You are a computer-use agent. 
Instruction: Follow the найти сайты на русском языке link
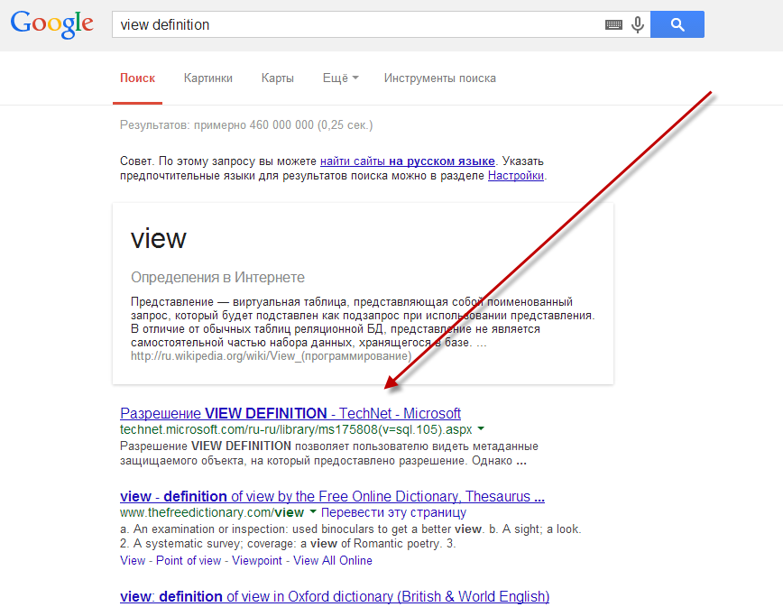407,161
